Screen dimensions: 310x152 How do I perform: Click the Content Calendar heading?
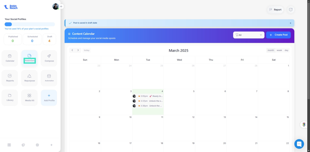(83, 34)
